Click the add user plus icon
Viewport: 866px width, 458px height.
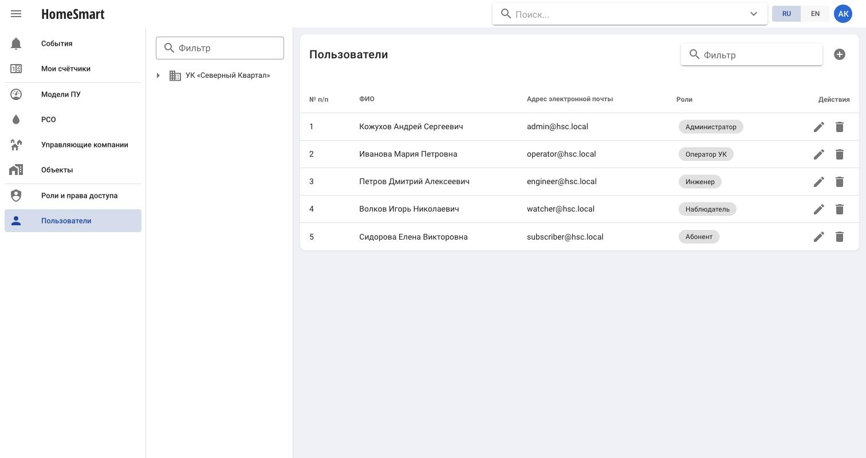[x=840, y=54]
